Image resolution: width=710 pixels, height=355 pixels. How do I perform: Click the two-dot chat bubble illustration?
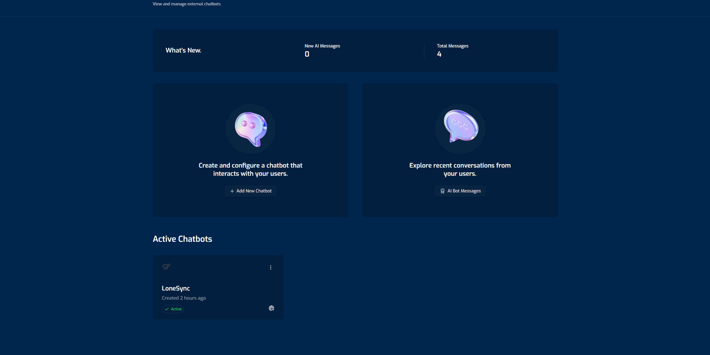251,129
